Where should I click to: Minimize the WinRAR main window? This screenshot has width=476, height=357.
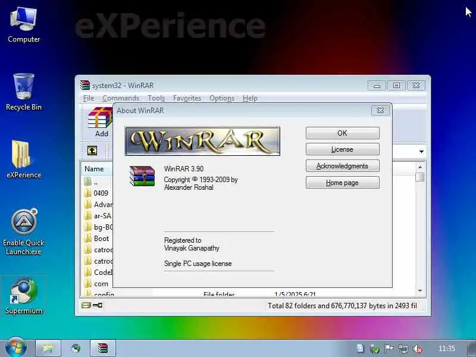point(377,86)
